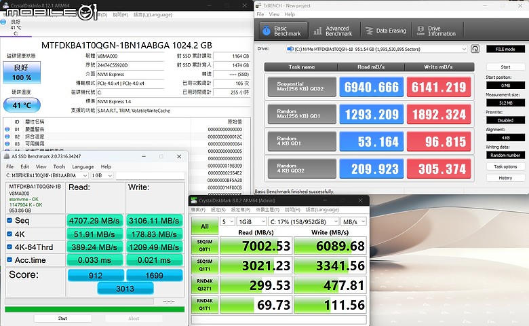
Task: Click Task options button
Action: point(505,166)
